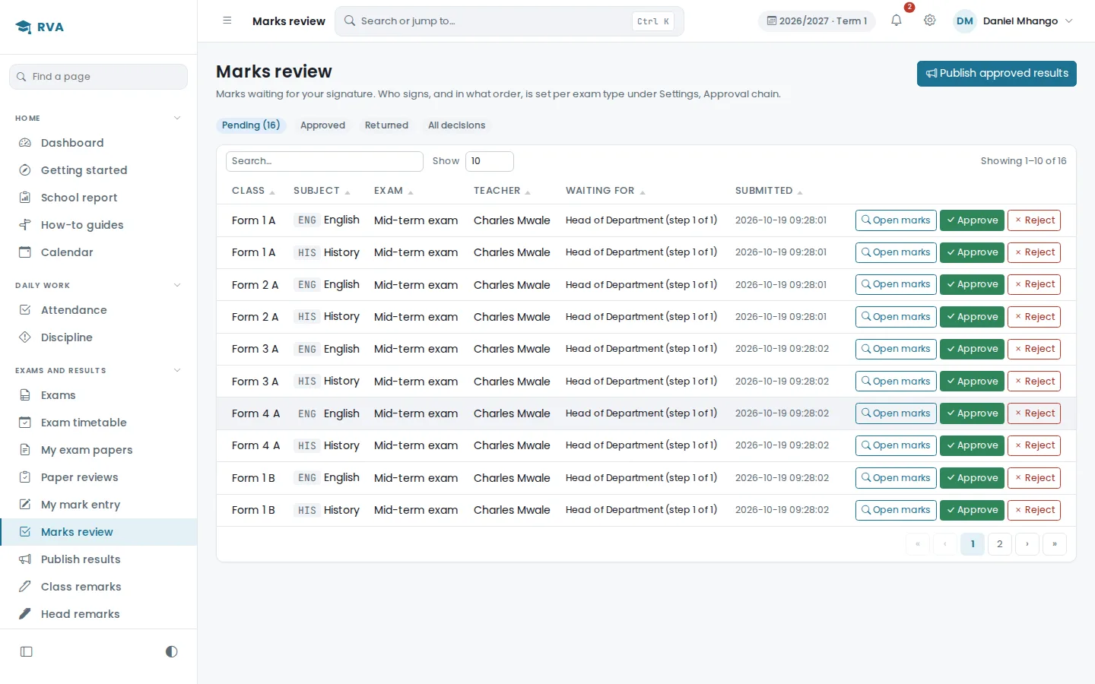Open the Calendar page
Screen dimensions: 1095x684
coord(99,252)
